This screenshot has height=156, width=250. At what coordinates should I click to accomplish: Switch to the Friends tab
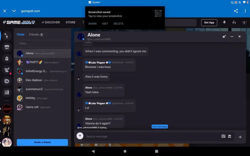click(36, 35)
